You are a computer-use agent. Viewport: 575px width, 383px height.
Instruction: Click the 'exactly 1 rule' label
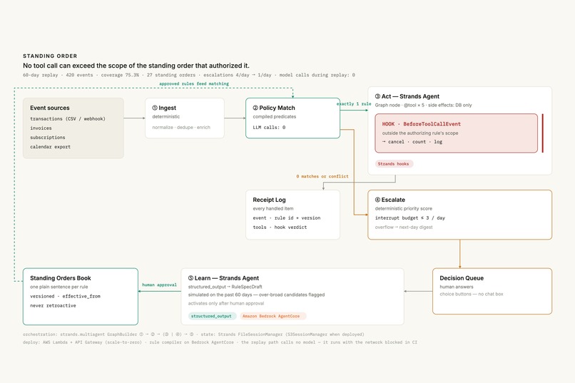tap(354, 103)
